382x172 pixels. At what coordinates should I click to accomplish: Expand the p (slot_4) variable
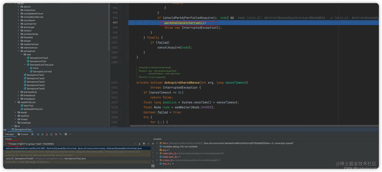click(157, 160)
